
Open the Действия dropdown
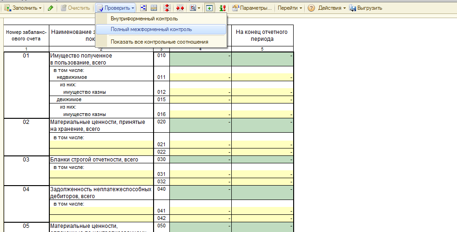coord(332,8)
